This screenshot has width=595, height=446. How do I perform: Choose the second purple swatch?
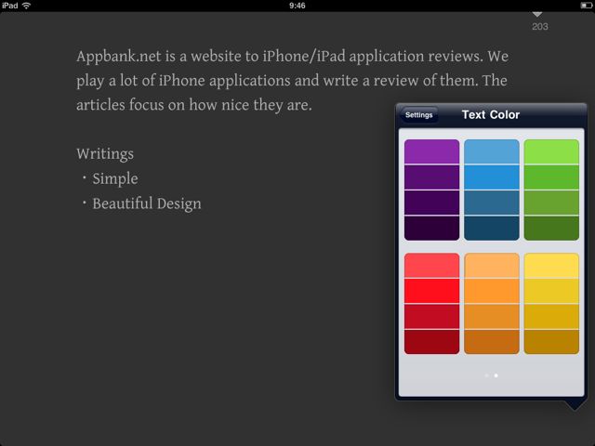431,177
